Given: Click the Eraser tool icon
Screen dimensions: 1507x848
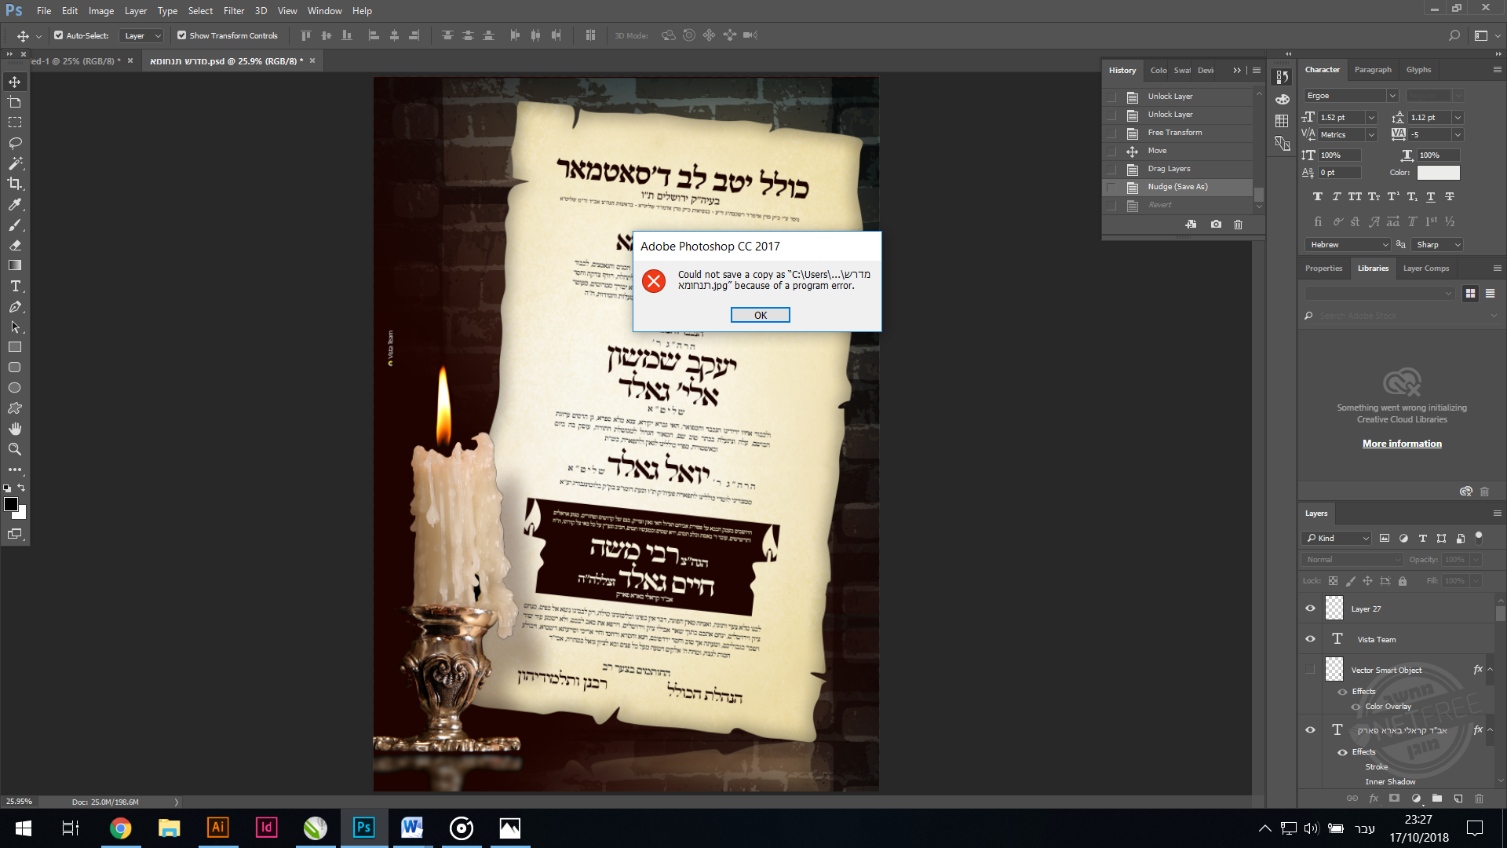Looking at the screenshot, I should [x=15, y=245].
